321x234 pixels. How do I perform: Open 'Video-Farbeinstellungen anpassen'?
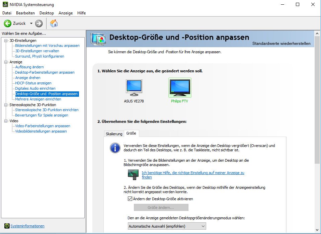pos(43,126)
